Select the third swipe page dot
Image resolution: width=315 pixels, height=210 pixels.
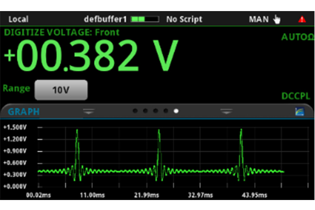pos(155,111)
